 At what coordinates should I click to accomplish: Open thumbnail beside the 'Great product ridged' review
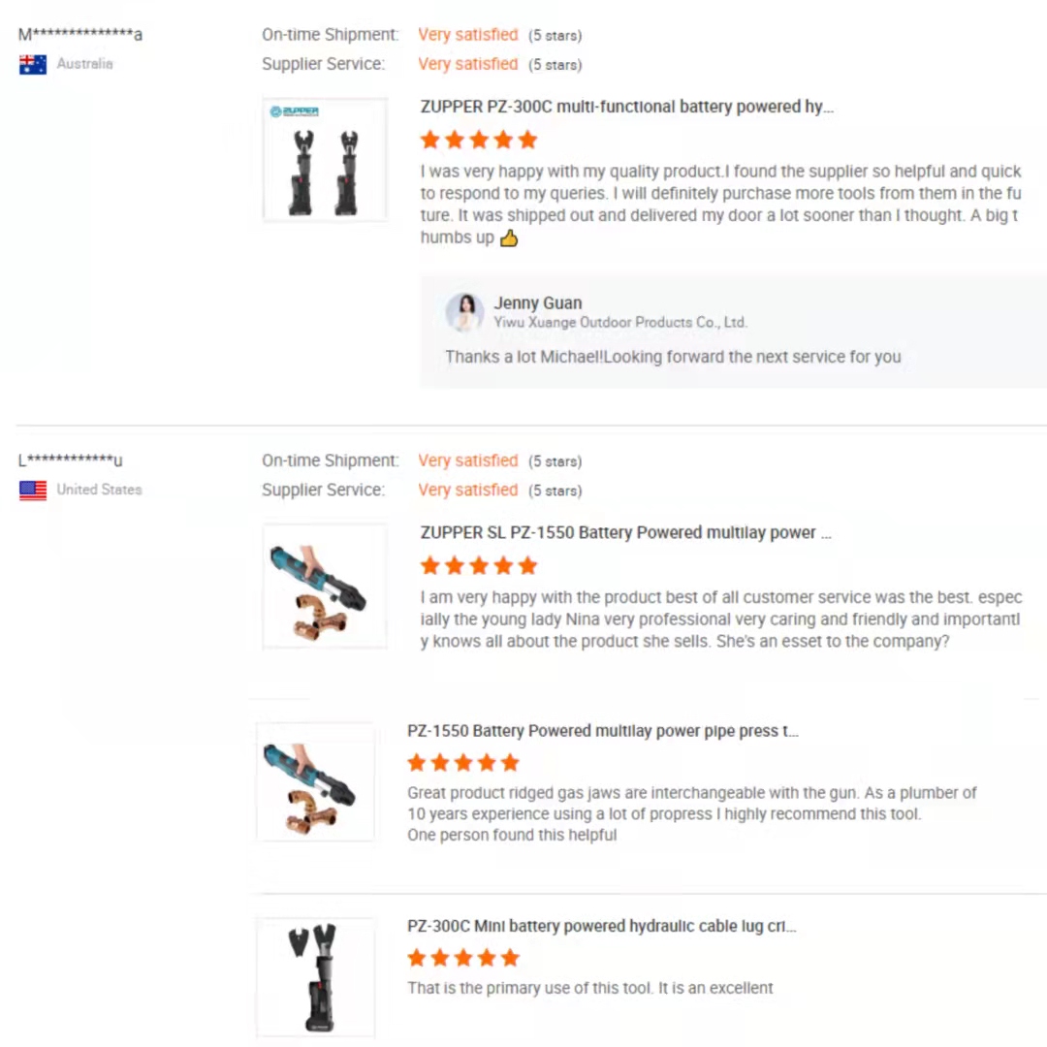(315, 781)
